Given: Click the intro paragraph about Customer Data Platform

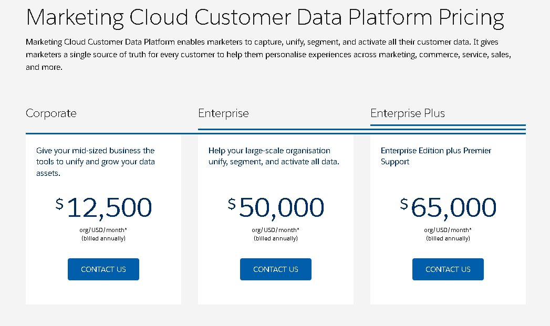Looking at the screenshot, I should (268, 55).
